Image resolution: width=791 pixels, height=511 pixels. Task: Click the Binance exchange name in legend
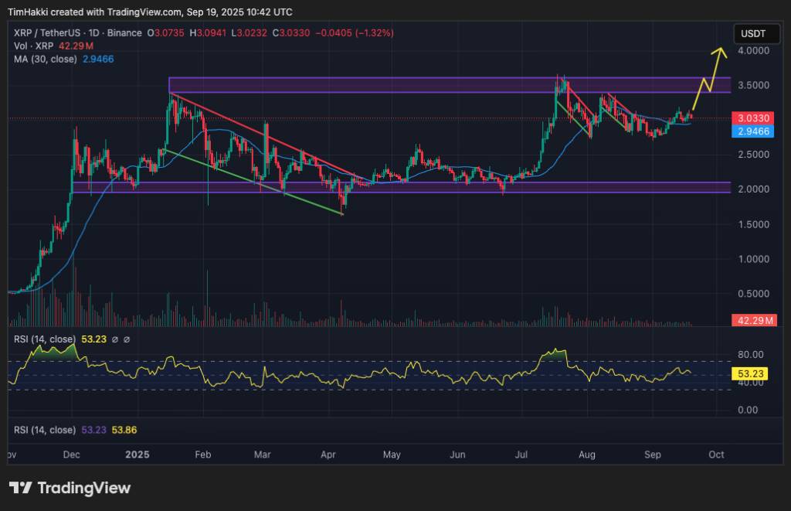click(124, 33)
